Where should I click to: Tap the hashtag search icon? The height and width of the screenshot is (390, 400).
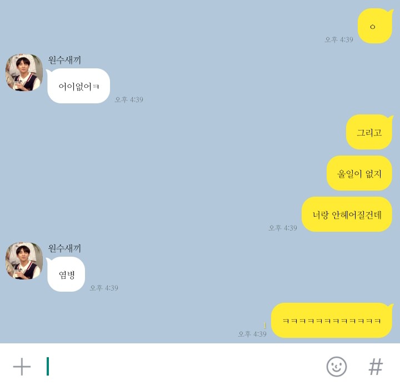[x=376, y=367]
